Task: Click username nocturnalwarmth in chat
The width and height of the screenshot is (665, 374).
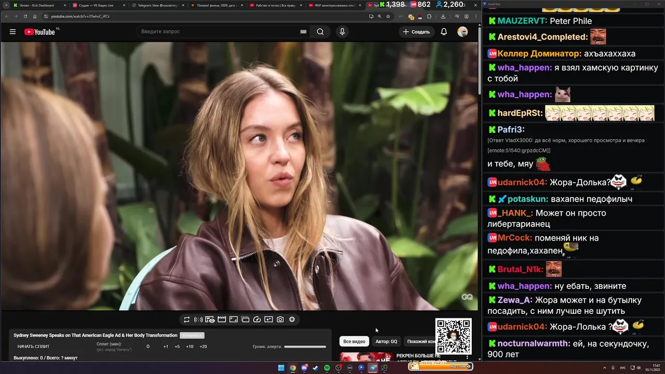Action: click(534, 343)
